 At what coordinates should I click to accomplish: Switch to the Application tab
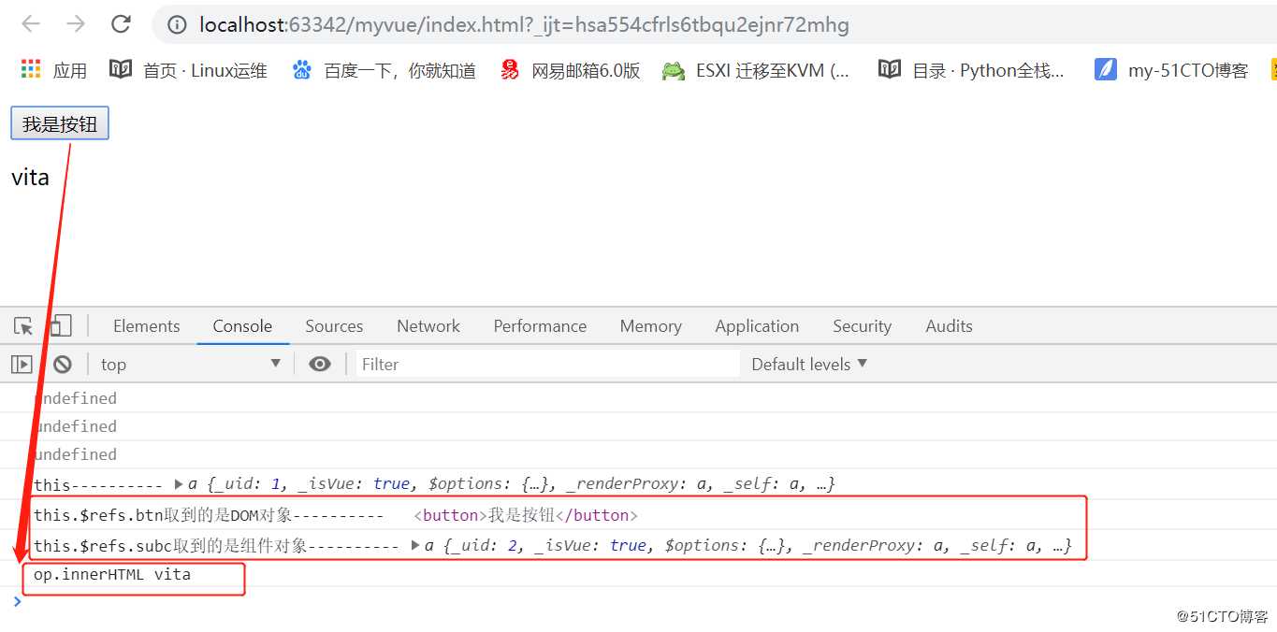tap(757, 326)
